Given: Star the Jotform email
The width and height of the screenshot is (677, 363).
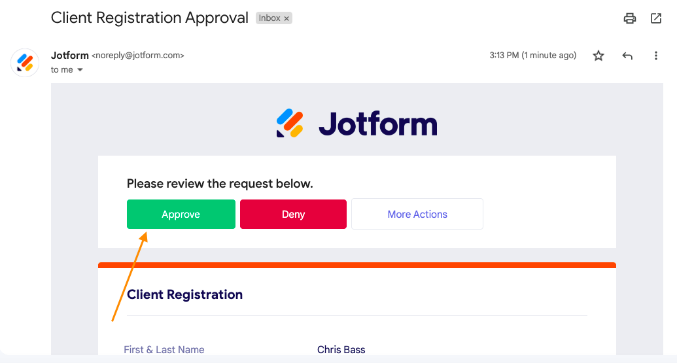Looking at the screenshot, I should pyautogui.click(x=599, y=56).
